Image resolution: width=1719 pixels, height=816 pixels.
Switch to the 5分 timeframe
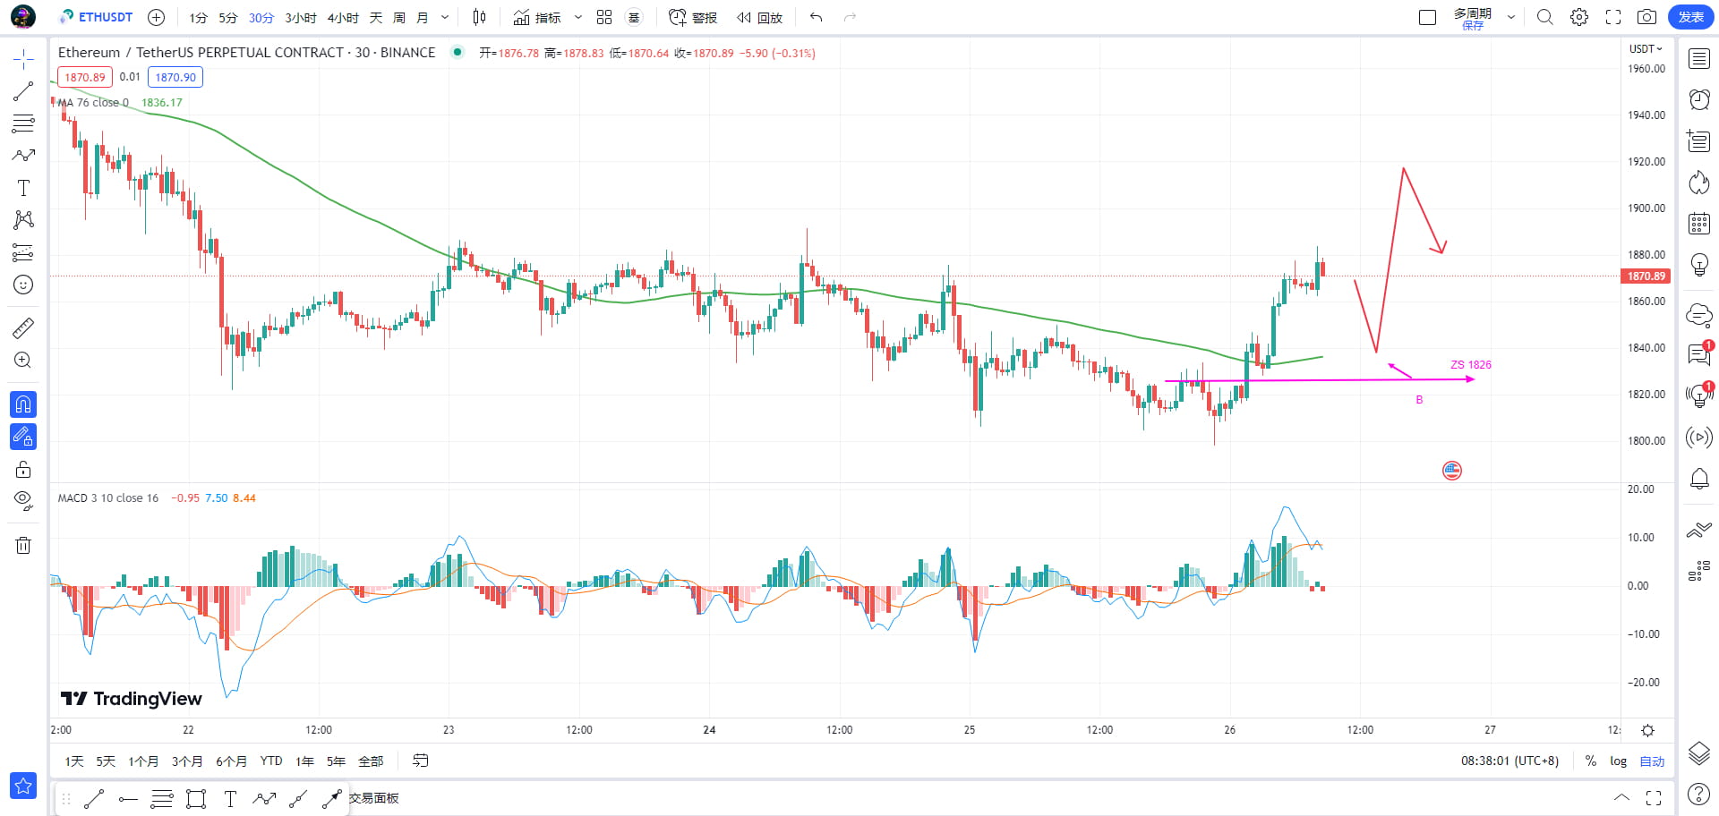pyautogui.click(x=228, y=18)
